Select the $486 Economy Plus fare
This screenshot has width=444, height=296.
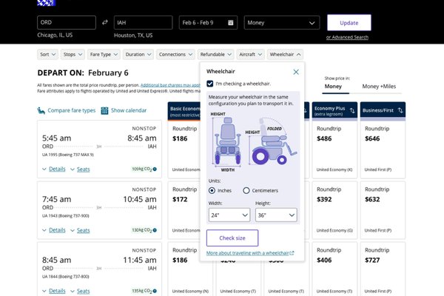(x=334, y=149)
